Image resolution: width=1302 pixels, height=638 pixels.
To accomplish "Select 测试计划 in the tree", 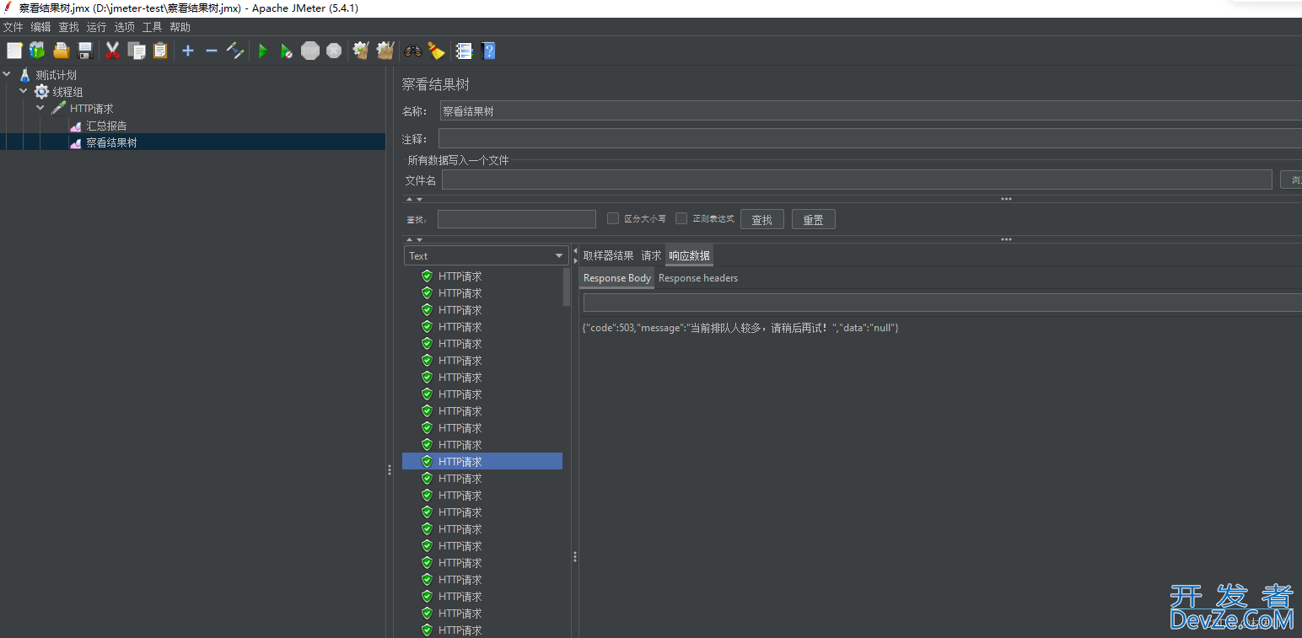I will (56, 75).
